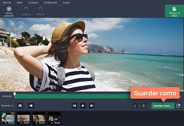Remove first thumbnail with red X
184x126 pixels.
point(13,113)
